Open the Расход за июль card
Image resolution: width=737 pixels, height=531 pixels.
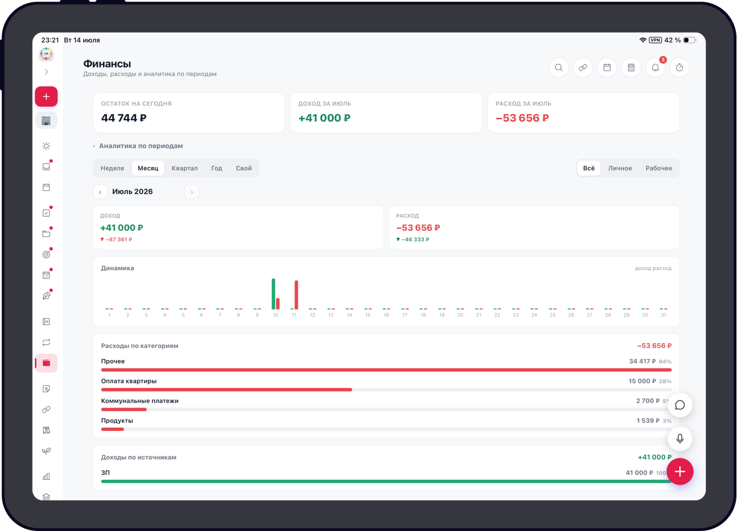[584, 113]
